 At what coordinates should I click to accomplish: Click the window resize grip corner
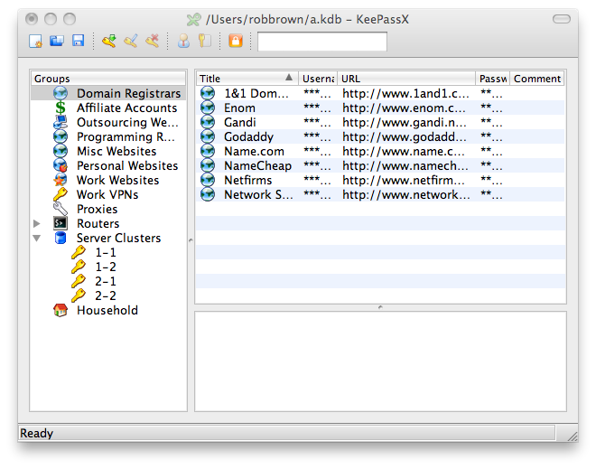point(573,436)
